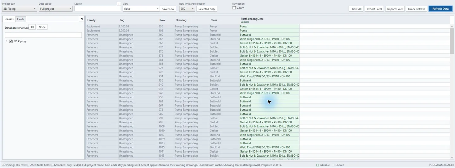455x168 pixels.
Task: Click the Selected only button
Action: tap(207, 9)
